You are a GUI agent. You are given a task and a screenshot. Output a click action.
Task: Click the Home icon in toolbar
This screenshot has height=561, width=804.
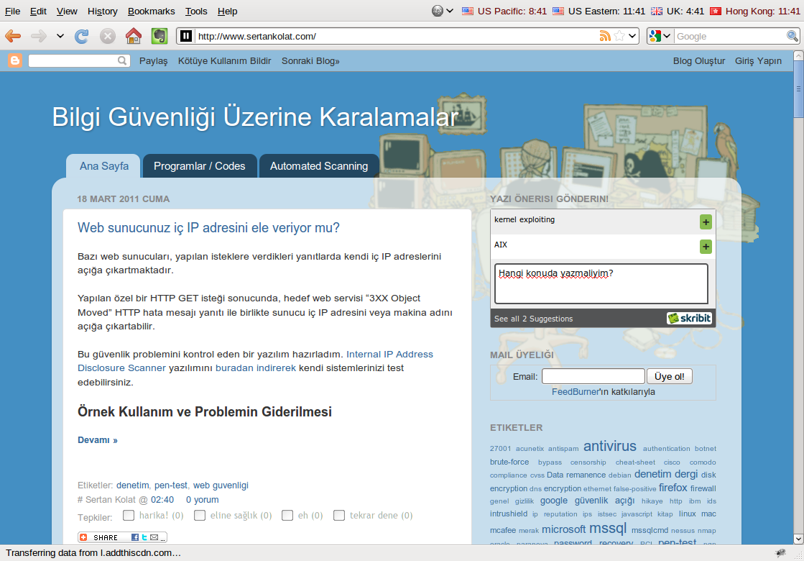click(133, 36)
